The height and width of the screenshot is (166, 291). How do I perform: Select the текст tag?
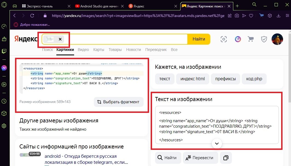click(x=165, y=79)
